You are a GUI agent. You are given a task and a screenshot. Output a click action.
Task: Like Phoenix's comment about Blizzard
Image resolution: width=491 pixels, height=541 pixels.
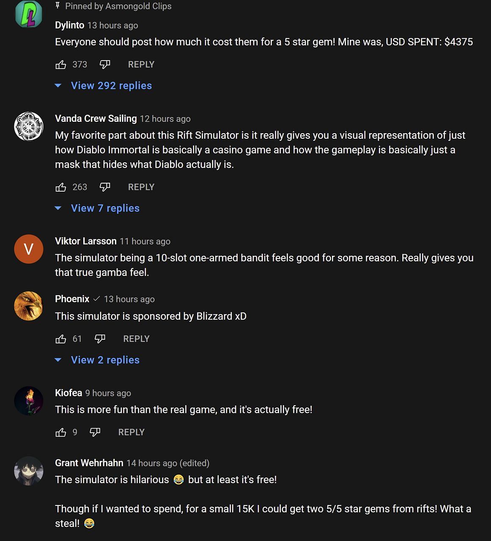[61, 339]
